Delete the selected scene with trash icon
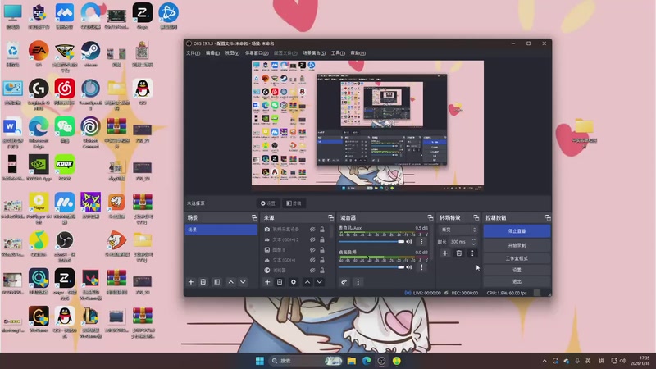Screen dimensions: 656x369 (x=203, y=282)
